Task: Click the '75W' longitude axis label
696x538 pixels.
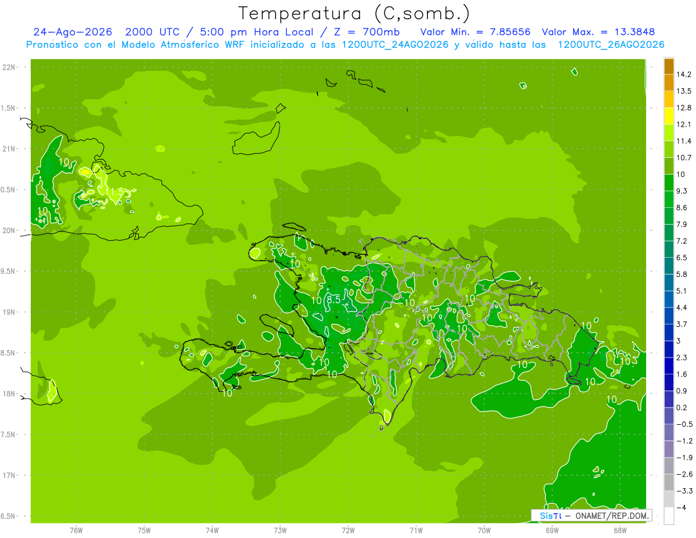Action: [x=144, y=530]
